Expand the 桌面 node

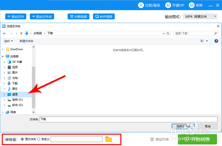point(4,94)
